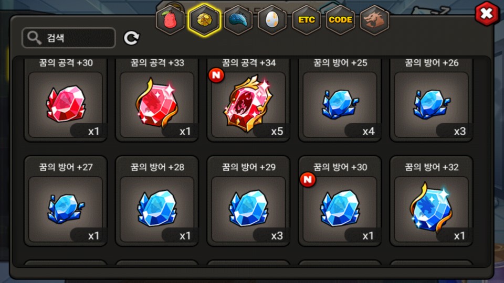Select the 꿈의 방어 +27 gem
504x283 pixels.
66,201
